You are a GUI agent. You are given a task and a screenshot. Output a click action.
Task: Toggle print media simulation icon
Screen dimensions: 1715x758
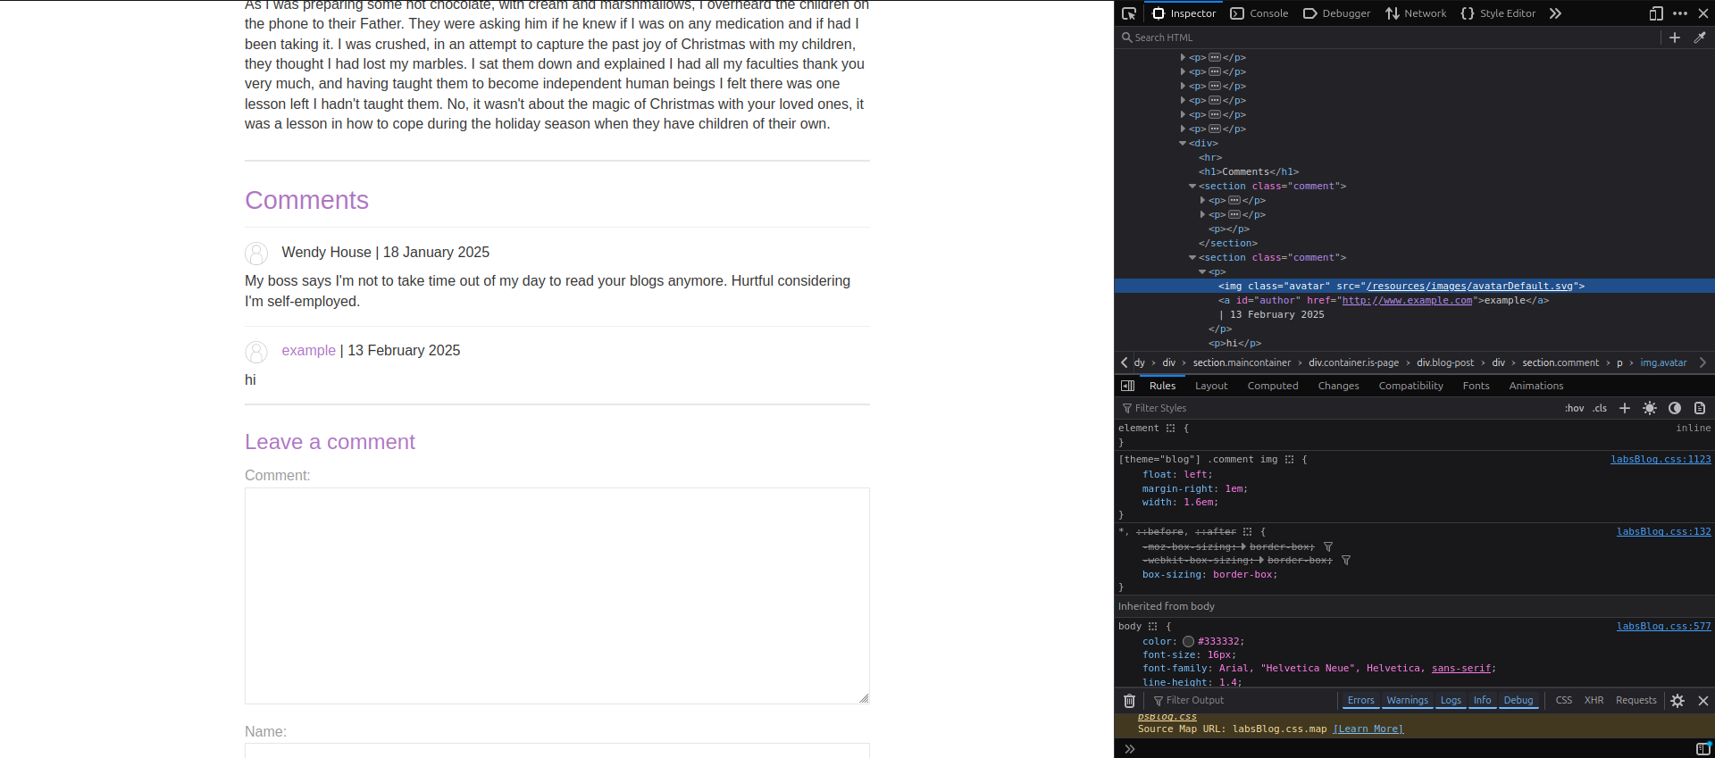[1700, 408]
